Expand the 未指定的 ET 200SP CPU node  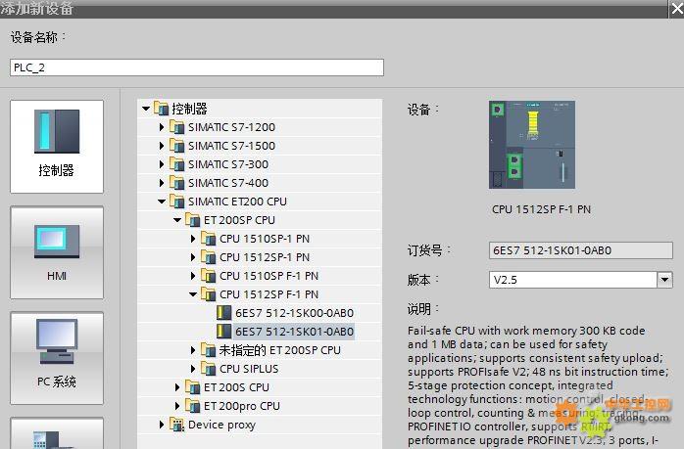193,350
